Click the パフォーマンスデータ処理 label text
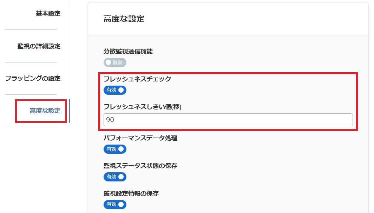Image resolution: width=374 pixels, height=213 pixels. (140, 138)
